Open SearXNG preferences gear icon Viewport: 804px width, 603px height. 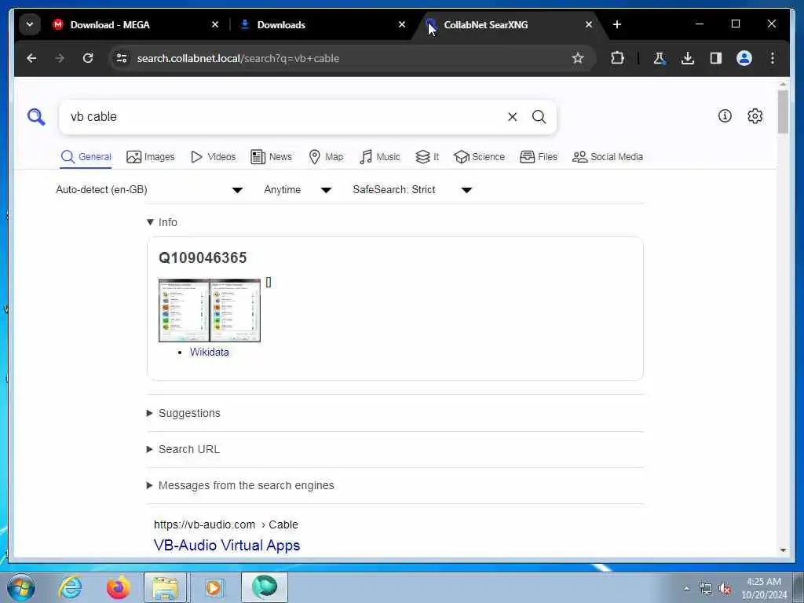[755, 116]
